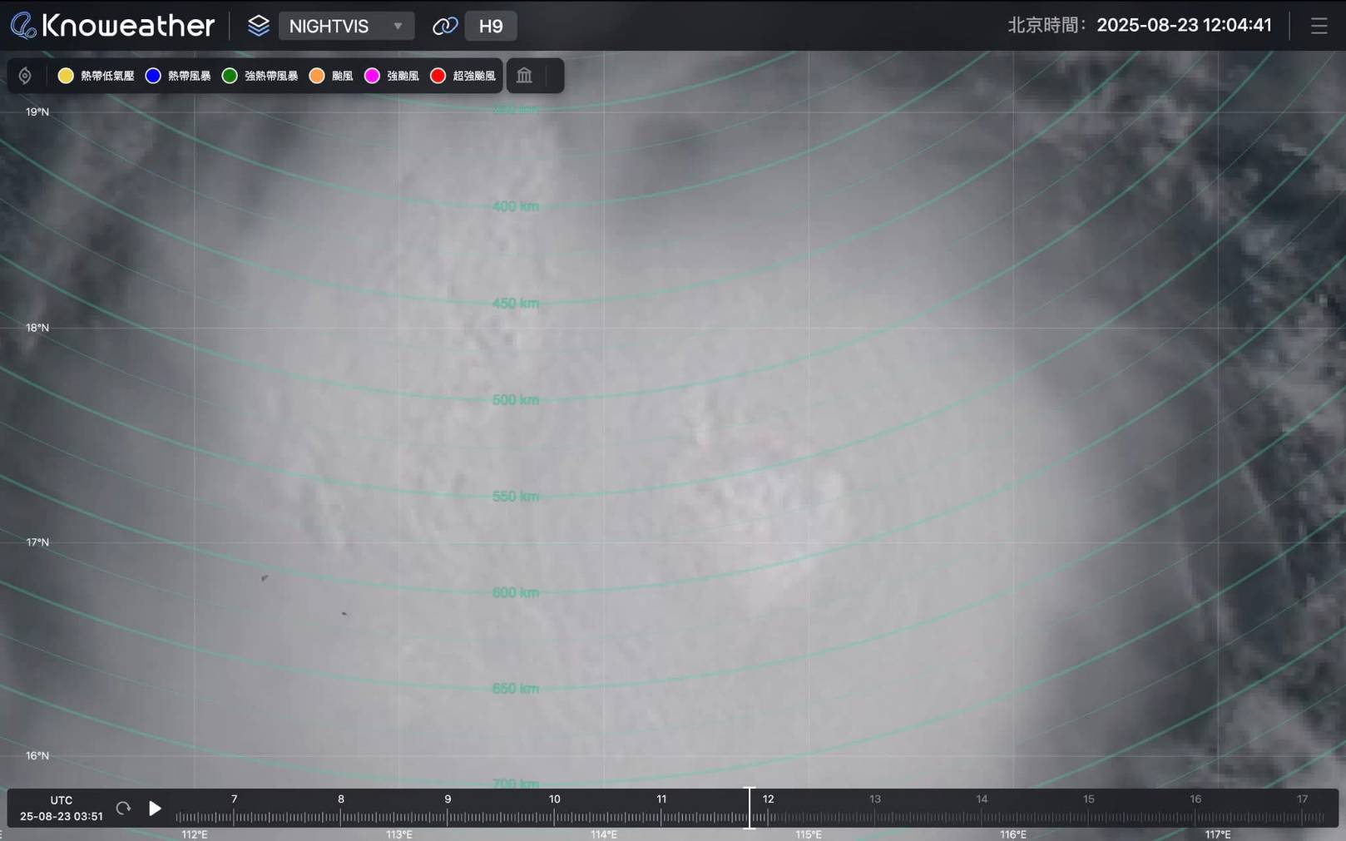Click the 19°N latitude label
The image size is (1346, 841).
click(x=37, y=111)
